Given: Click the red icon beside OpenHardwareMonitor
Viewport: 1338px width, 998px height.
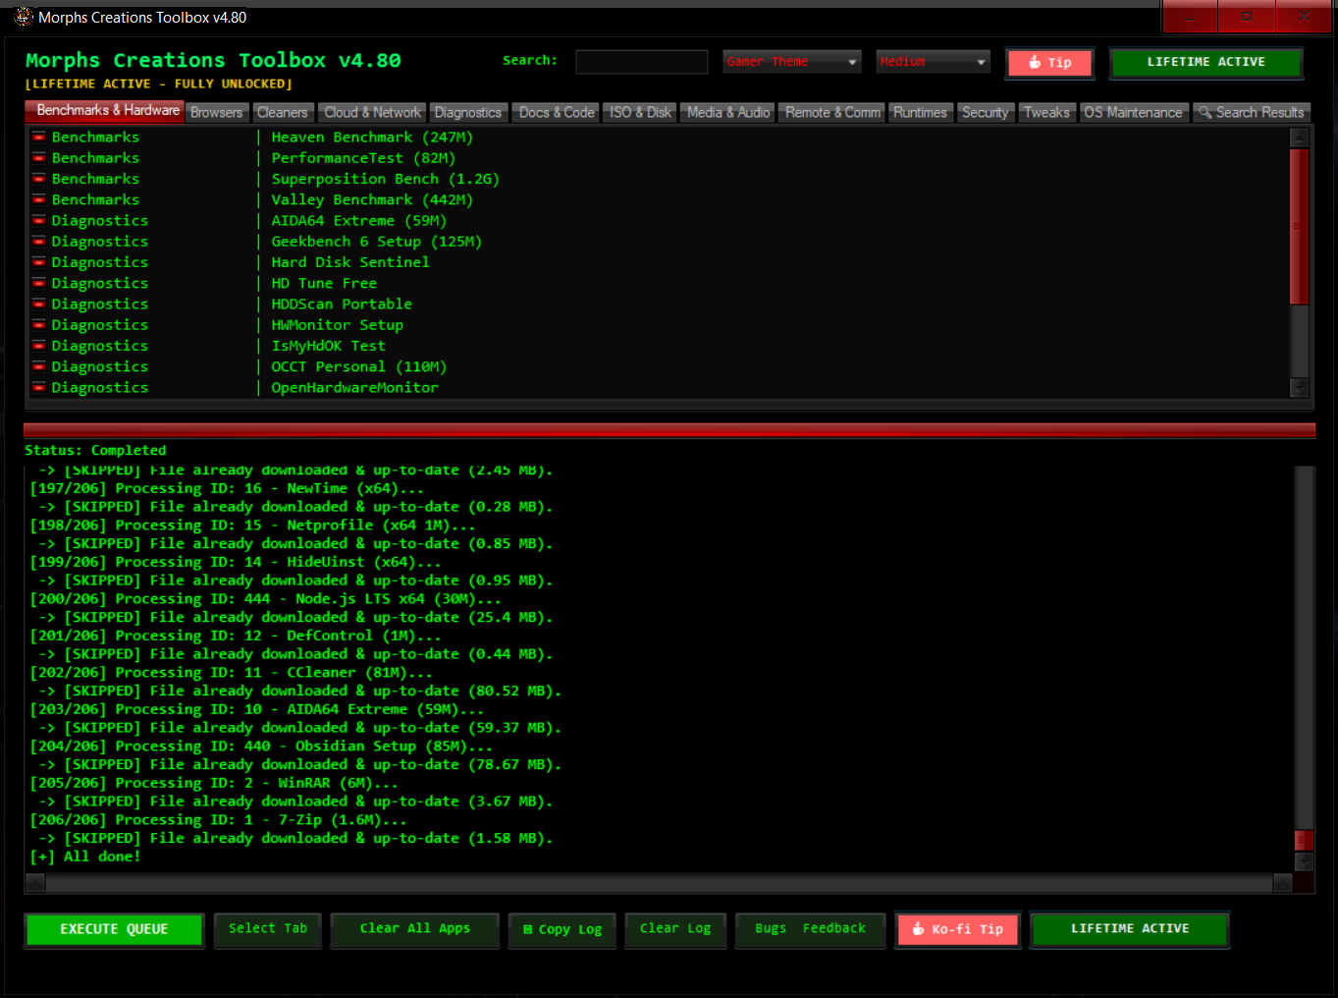Looking at the screenshot, I should pos(39,388).
